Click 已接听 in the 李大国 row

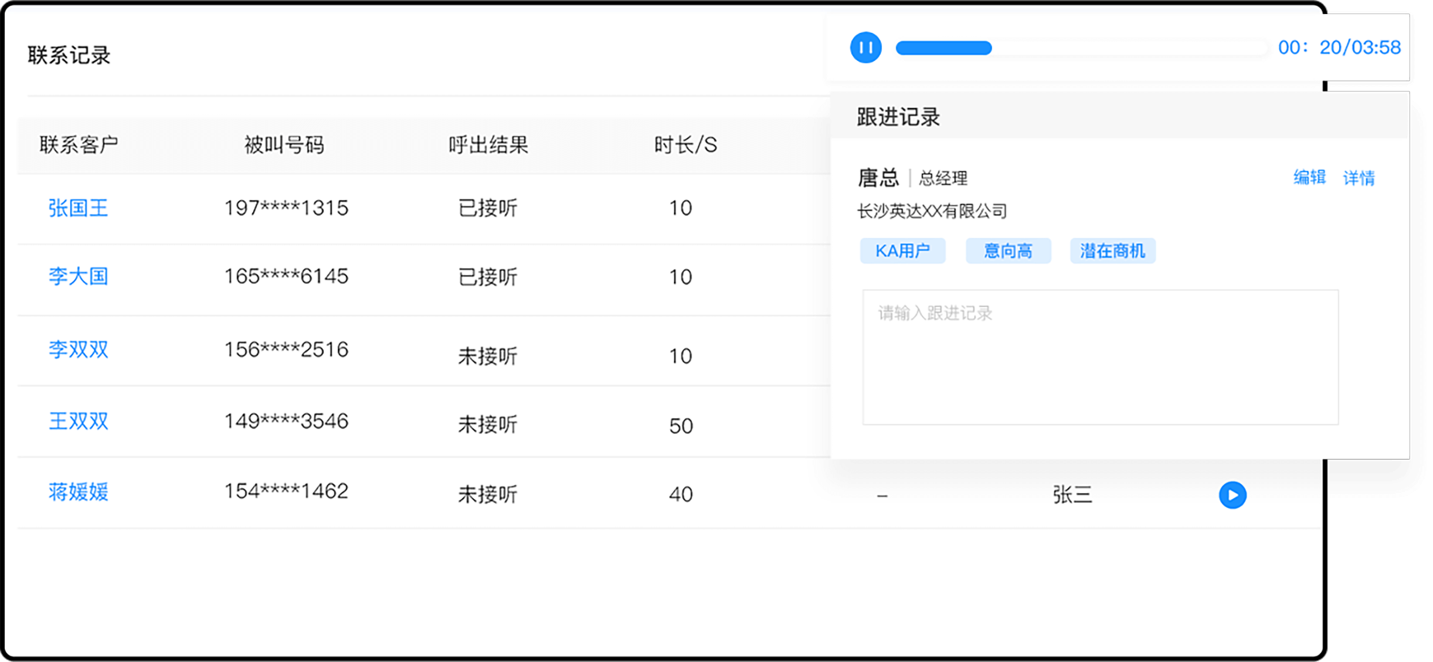point(488,277)
